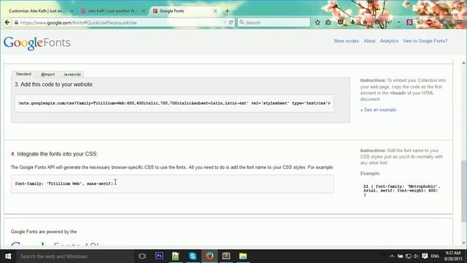Open the About link
Image resolution: width=467 pixels, height=263 pixels.
tap(369, 41)
